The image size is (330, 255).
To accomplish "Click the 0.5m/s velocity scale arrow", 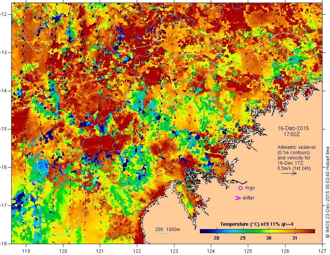I will point(289,173).
